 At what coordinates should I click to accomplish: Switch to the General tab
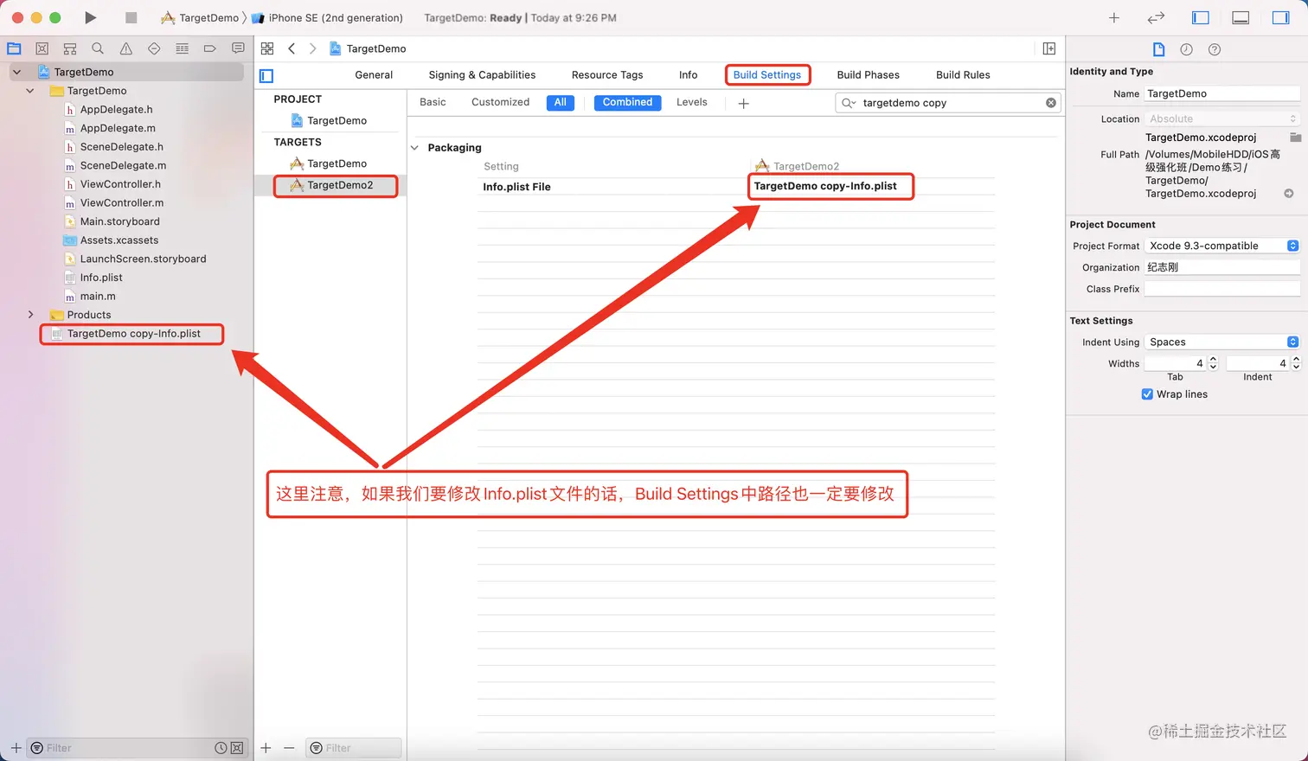374,75
